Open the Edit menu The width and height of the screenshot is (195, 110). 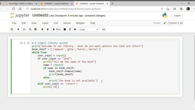pos(24,23)
